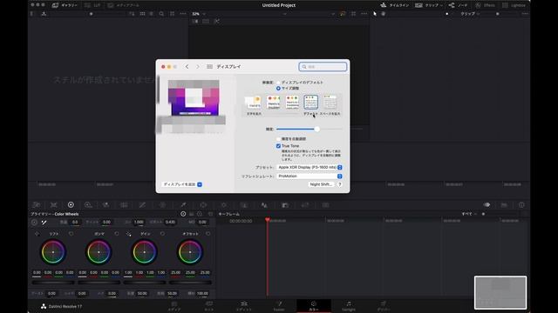Click the Gain color wheel
The image size is (558, 313).
145,252
